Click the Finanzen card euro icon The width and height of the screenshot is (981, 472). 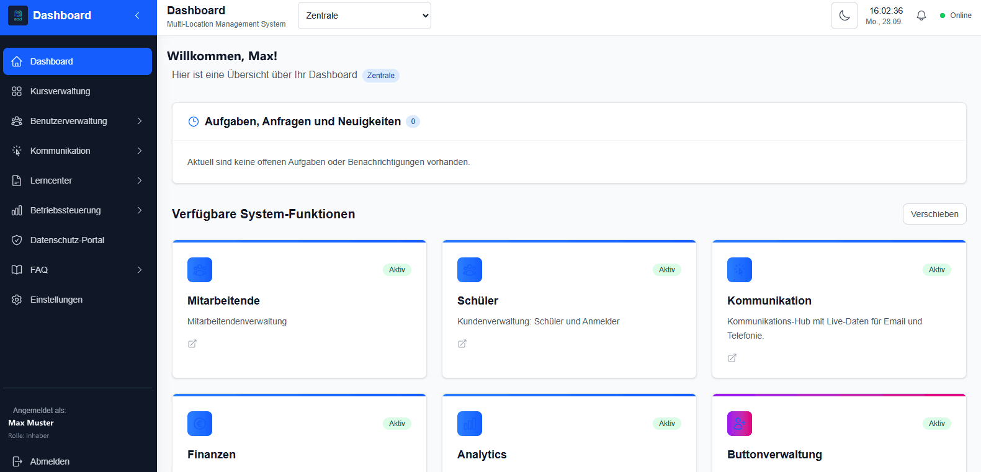tap(200, 424)
